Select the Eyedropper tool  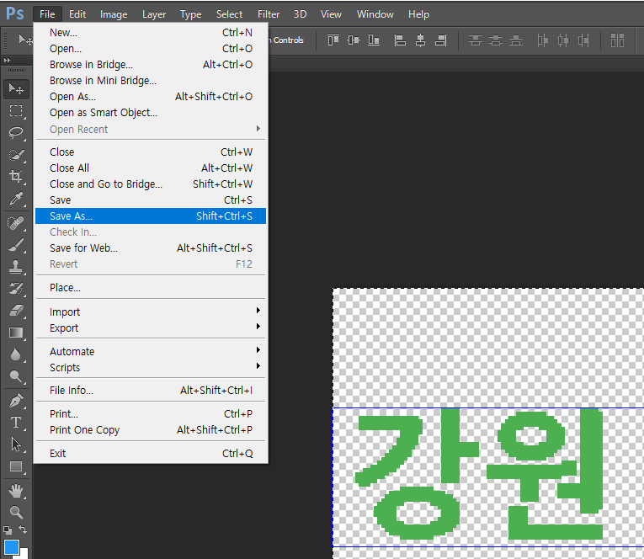coord(16,199)
